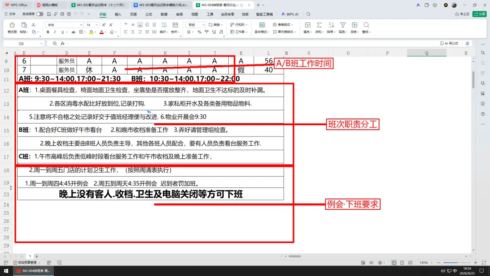Open the font size dropdown
This screenshot has height=276, width=490.
click(x=97, y=25)
